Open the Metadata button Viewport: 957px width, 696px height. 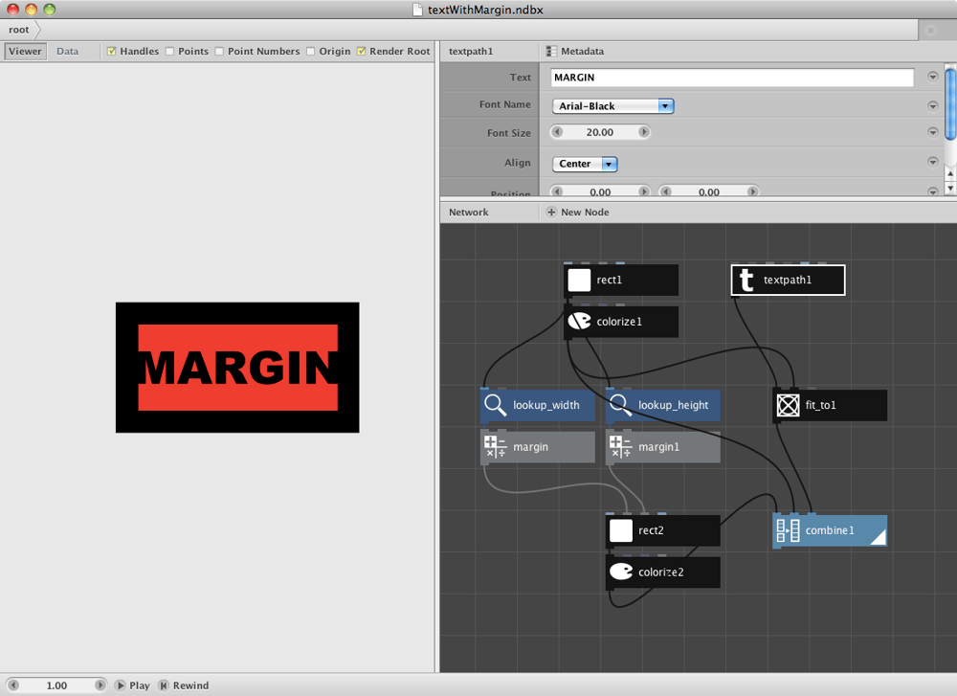(575, 52)
